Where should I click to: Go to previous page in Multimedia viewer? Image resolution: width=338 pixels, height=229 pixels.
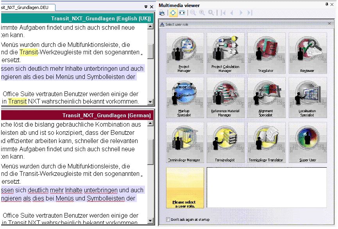pos(232,13)
